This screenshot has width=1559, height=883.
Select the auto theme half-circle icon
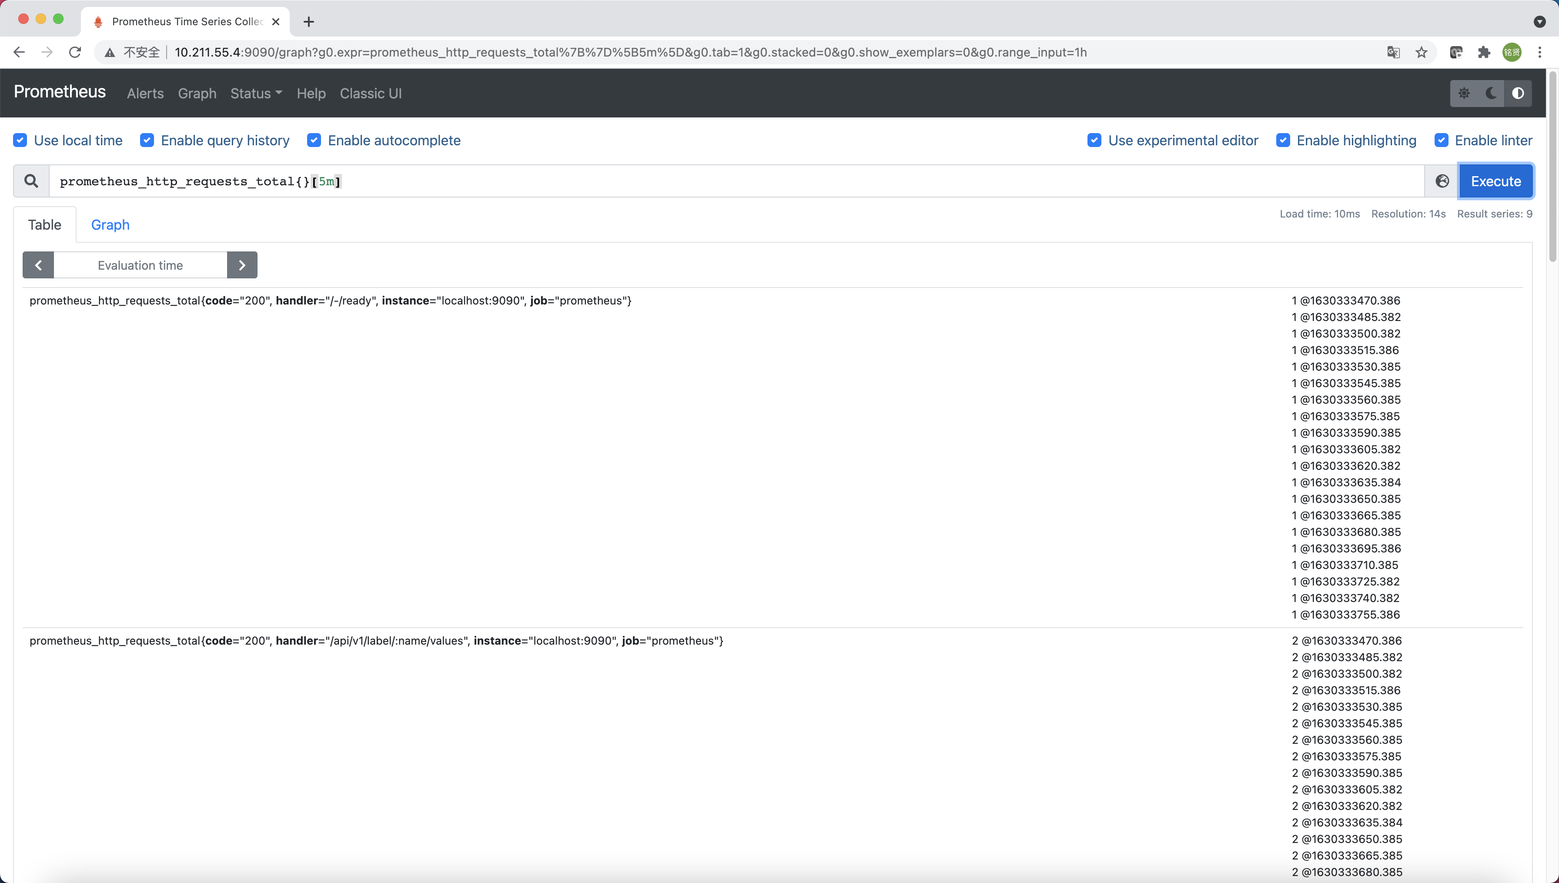pos(1518,94)
